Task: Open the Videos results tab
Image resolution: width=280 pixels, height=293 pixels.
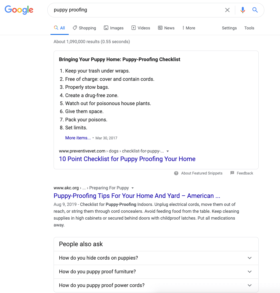Action: click(x=141, y=28)
